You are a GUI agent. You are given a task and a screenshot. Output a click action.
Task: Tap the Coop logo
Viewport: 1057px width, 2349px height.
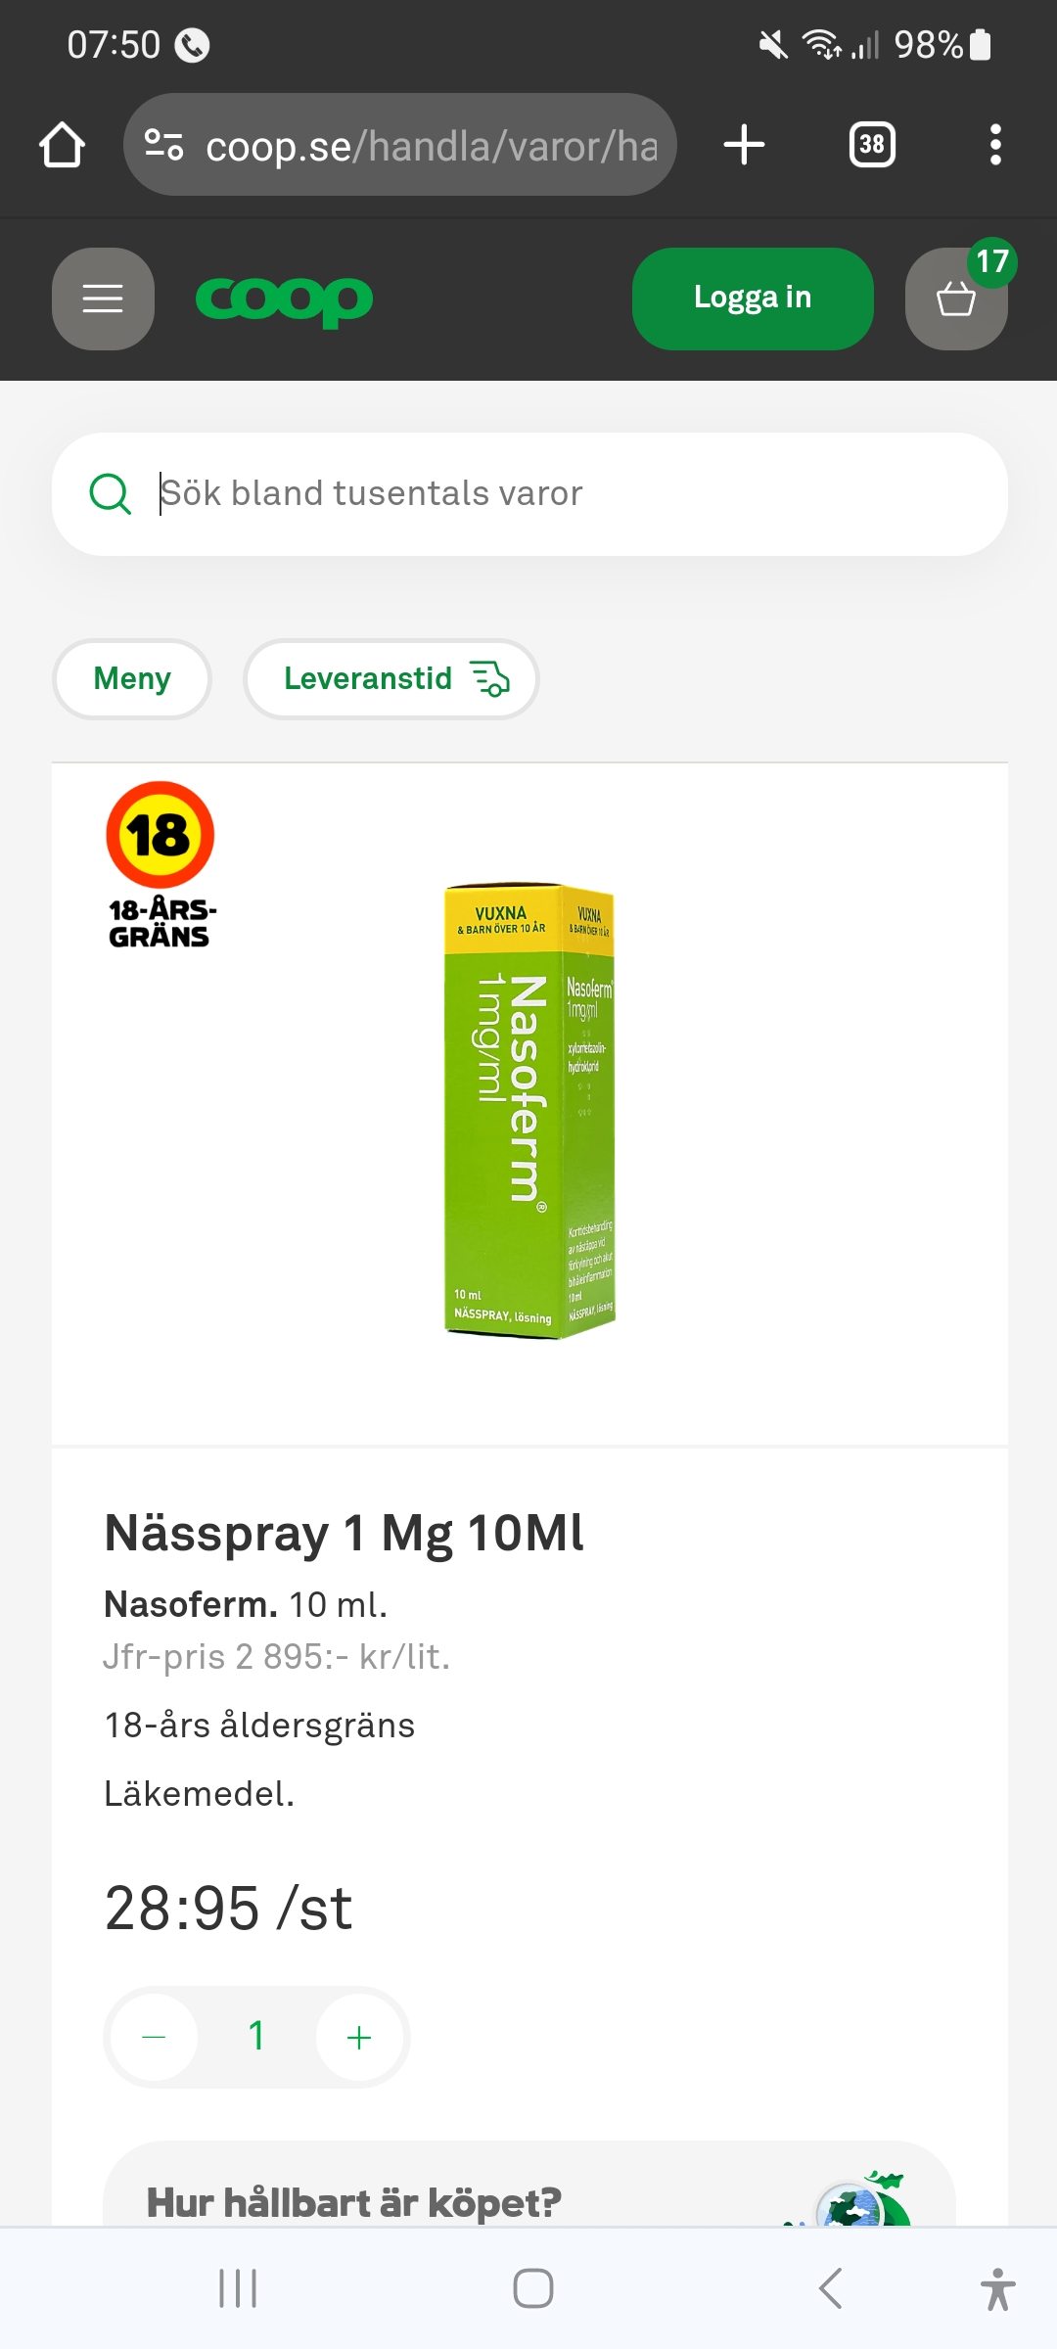(x=284, y=299)
